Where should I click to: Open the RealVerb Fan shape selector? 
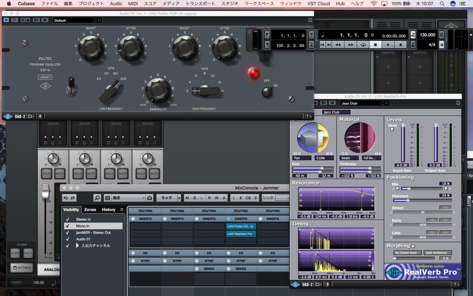pyautogui.click(x=302, y=158)
